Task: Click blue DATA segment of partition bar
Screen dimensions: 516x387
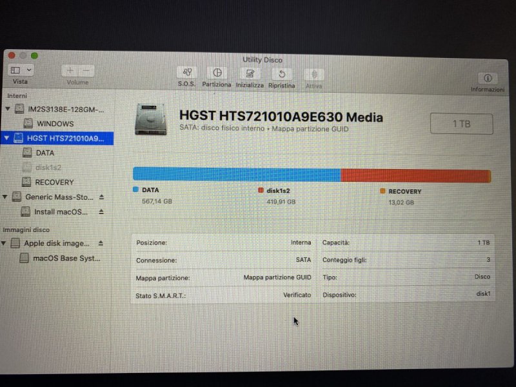Action: 237,174
